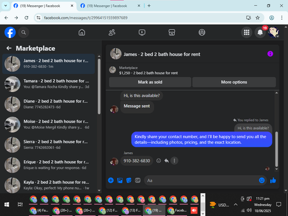Image resolution: width=288 pixels, height=216 pixels.
Task: Open emoji picker in message box
Action: point(262,180)
